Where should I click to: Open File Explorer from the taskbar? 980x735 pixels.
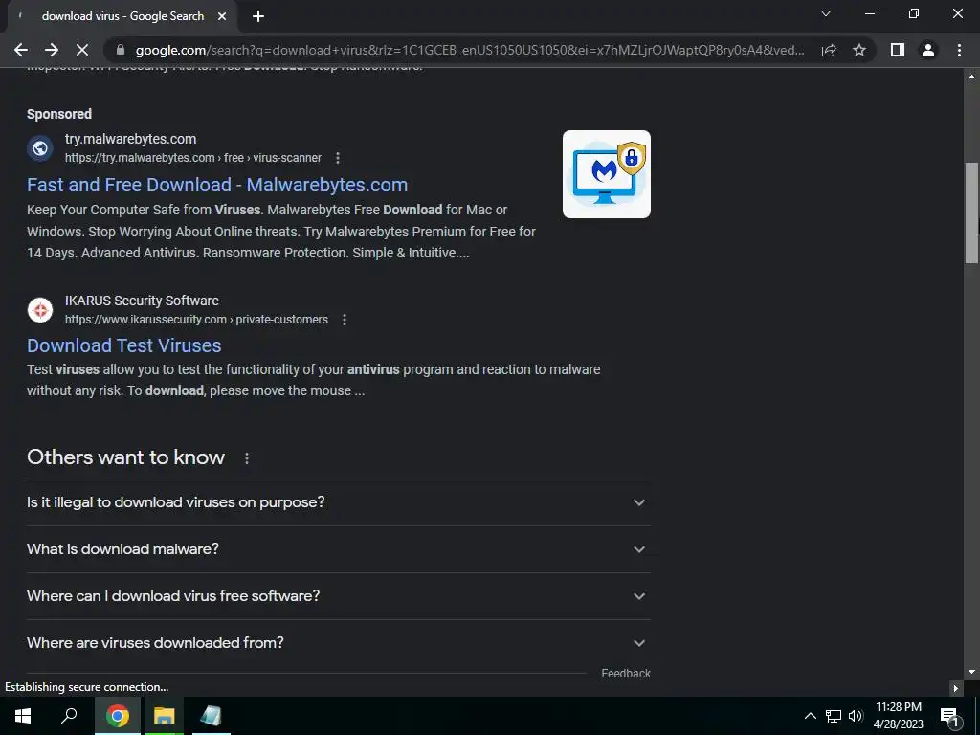pyautogui.click(x=164, y=716)
